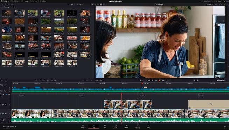The image size is (229, 130).
Task: Select the first transition on main video track
Action: pos(55,114)
